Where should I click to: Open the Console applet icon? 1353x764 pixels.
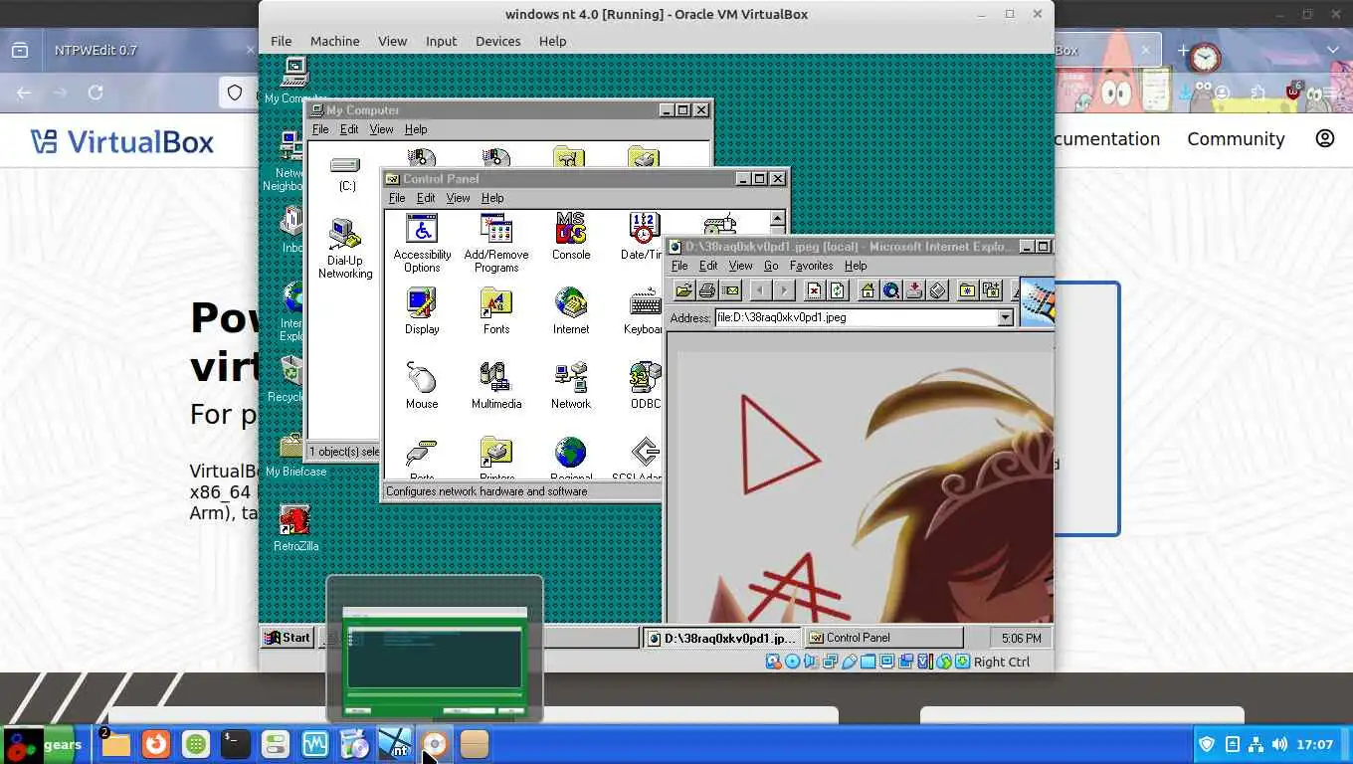coord(571,237)
